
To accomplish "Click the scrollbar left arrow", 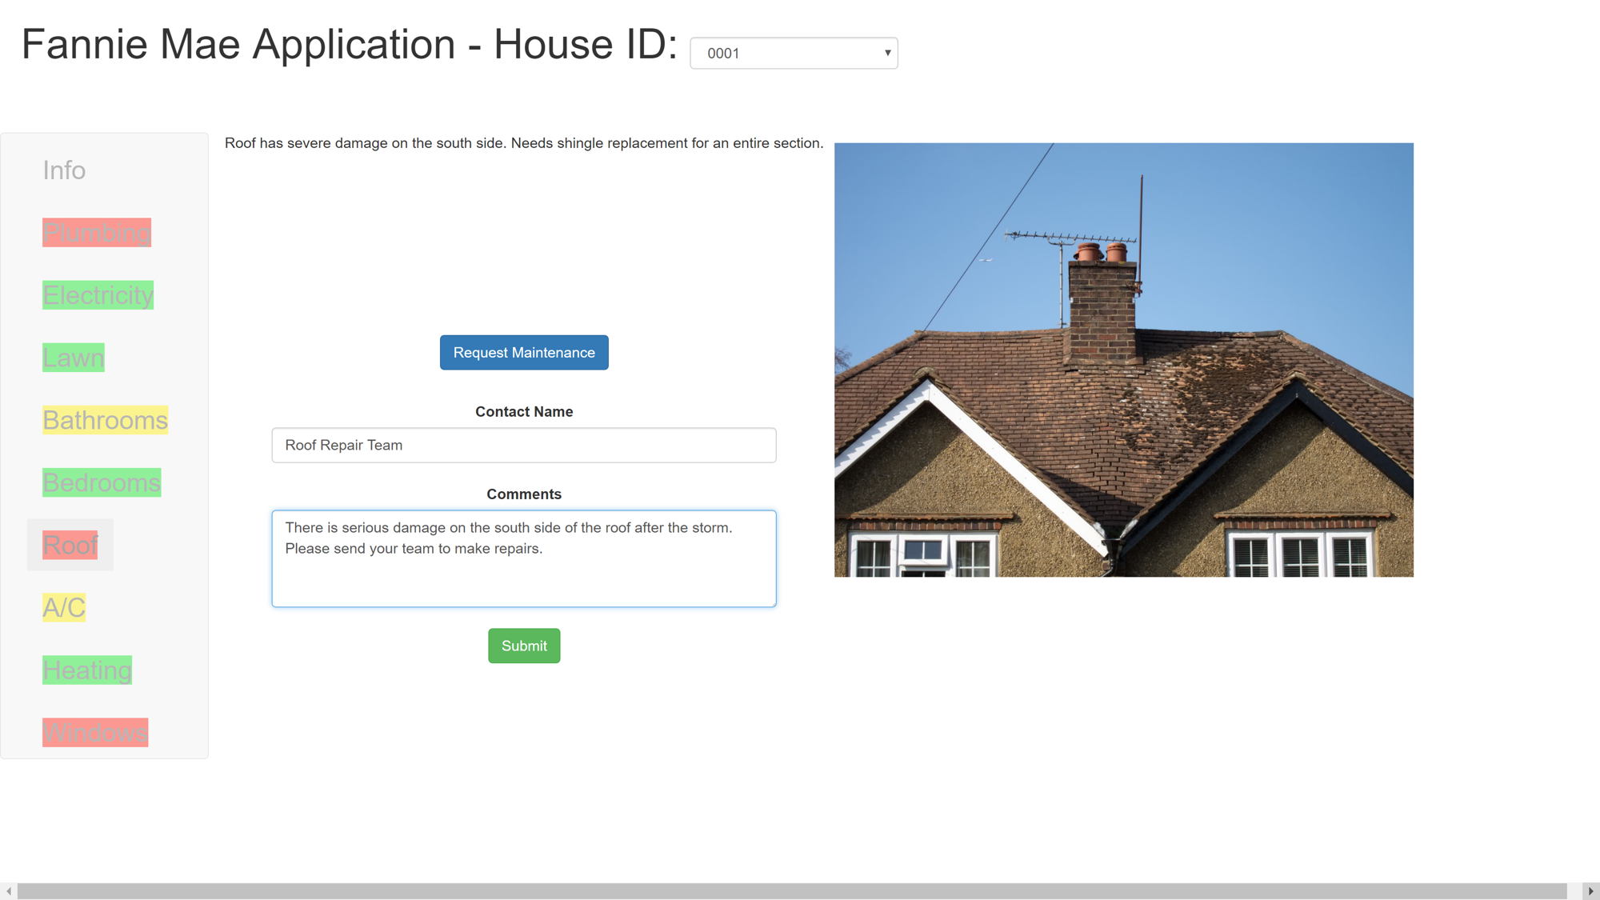I will [8, 891].
